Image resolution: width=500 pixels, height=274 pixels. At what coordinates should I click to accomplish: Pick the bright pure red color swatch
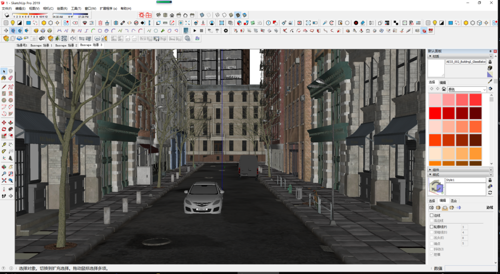click(x=435, y=113)
